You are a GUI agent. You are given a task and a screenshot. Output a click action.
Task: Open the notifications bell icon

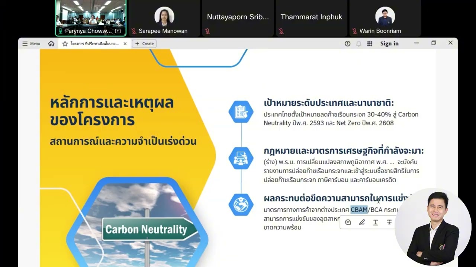coord(358,43)
